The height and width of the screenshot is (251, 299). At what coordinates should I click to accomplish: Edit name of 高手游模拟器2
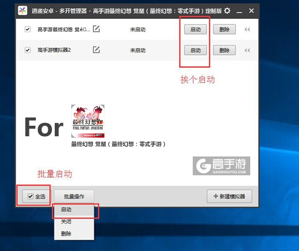click(x=96, y=50)
